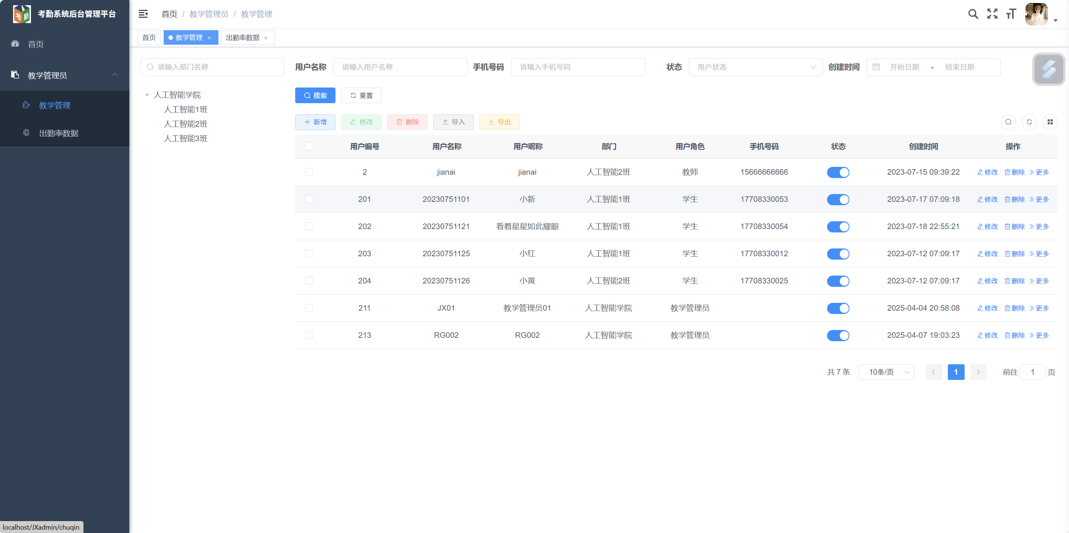Disable the status switch for user jianai
This screenshot has height=533, width=1069.
[838, 172]
